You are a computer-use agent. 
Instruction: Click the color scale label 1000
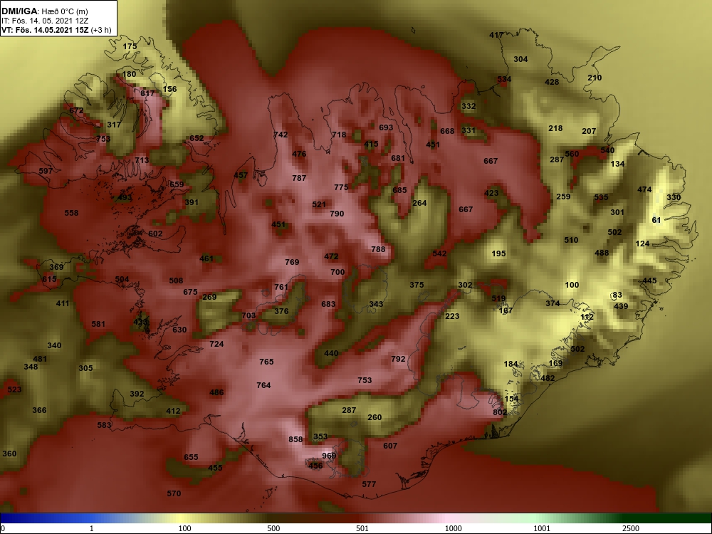(453, 528)
